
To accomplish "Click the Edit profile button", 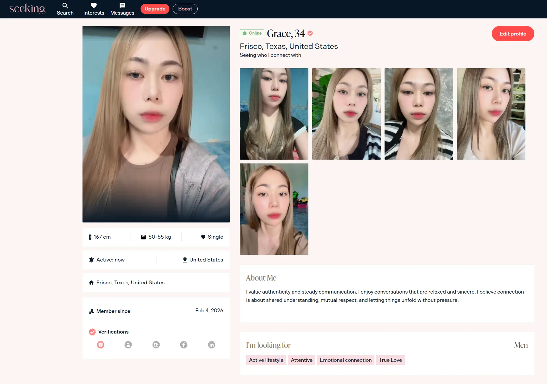I will [513, 34].
